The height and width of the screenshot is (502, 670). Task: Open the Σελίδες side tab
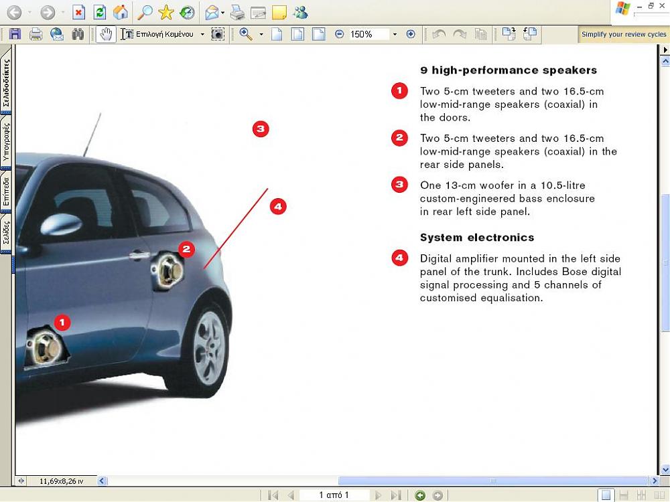point(6,234)
